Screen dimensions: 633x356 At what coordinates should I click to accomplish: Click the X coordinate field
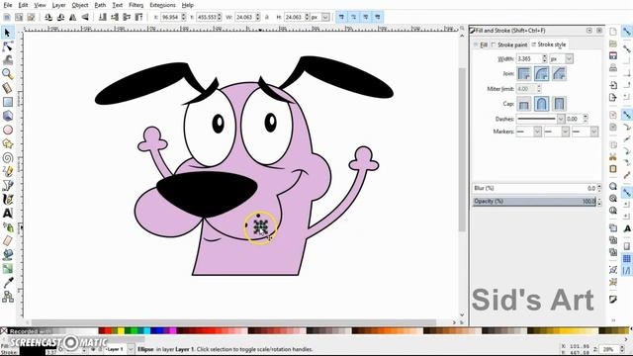pyautogui.click(x=170, y=17)
